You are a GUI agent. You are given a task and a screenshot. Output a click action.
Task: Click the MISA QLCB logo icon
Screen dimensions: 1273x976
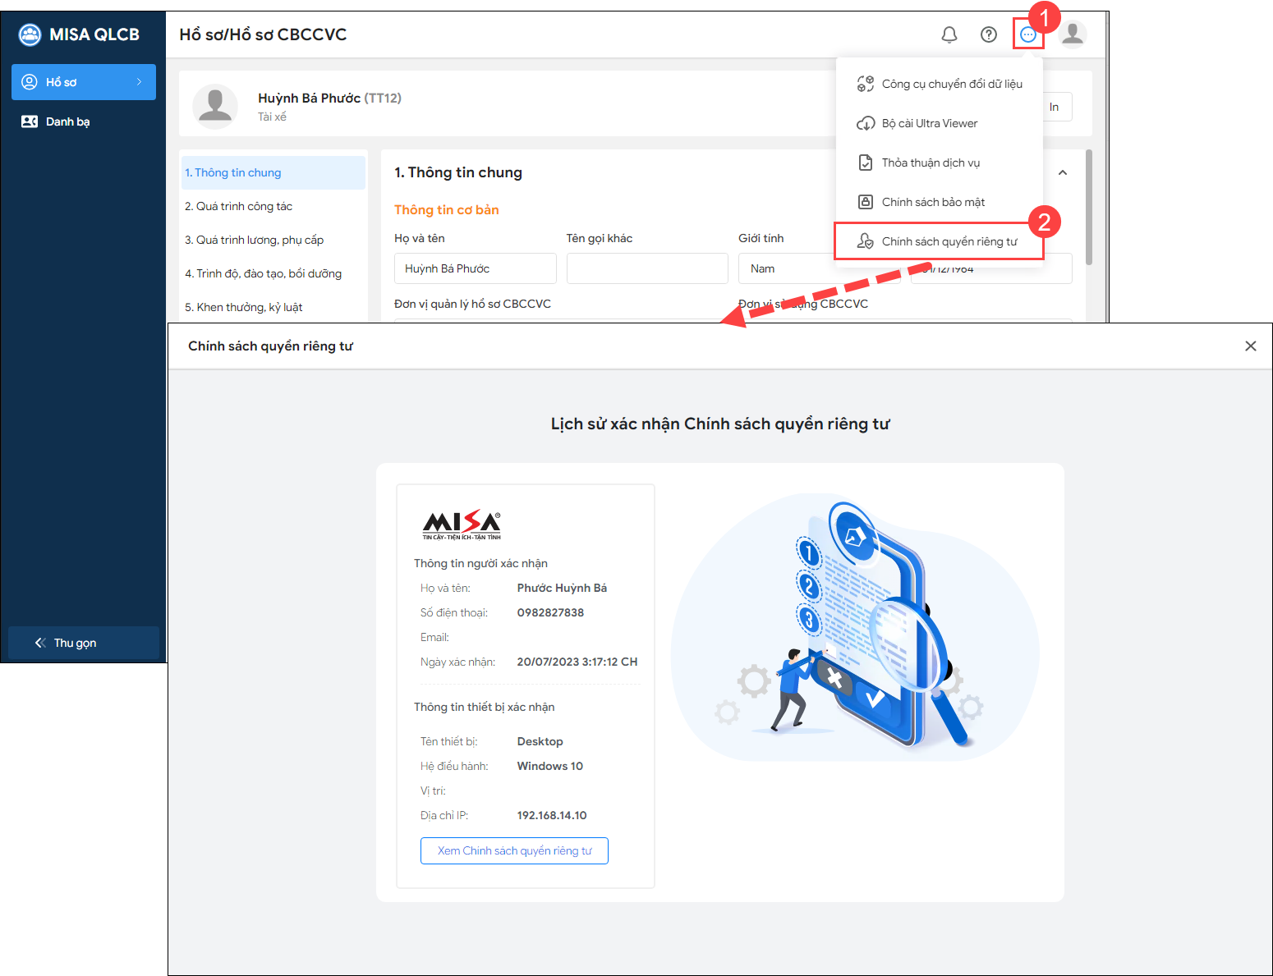(30, 34)
